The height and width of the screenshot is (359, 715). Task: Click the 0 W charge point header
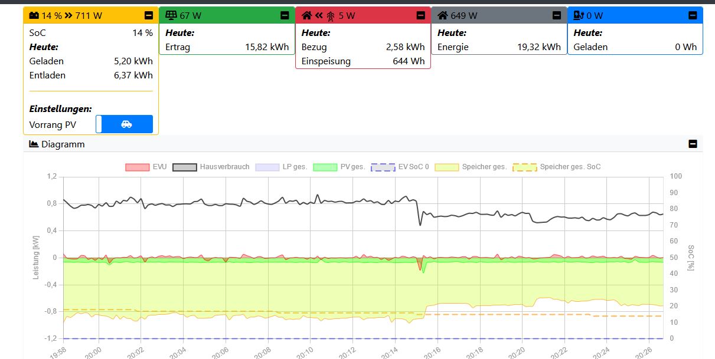(595, 15)
